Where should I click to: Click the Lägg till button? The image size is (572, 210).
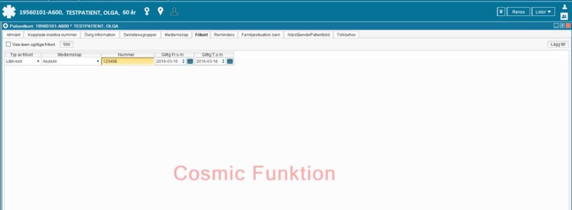pos(558,45)
